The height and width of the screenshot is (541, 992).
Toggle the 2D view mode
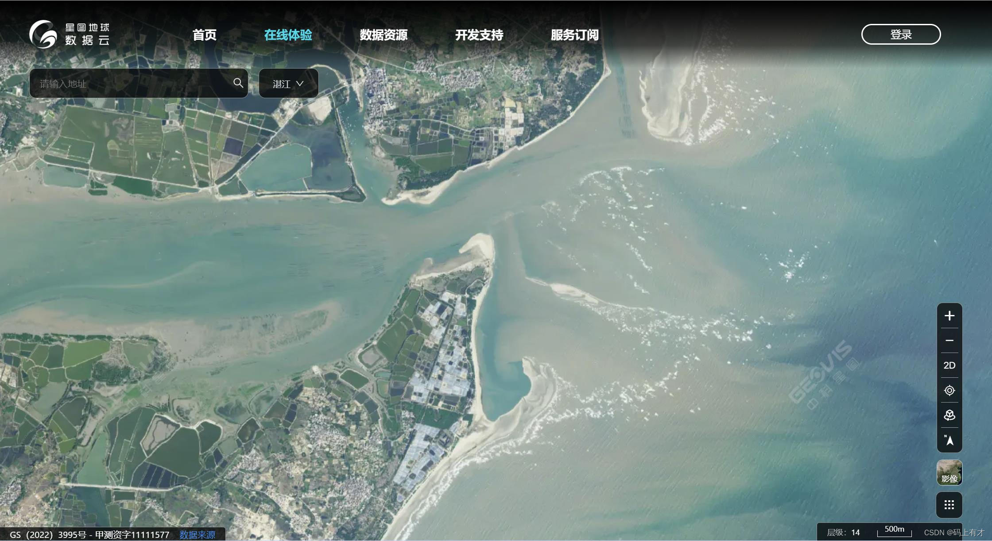(x=949, y=365)
